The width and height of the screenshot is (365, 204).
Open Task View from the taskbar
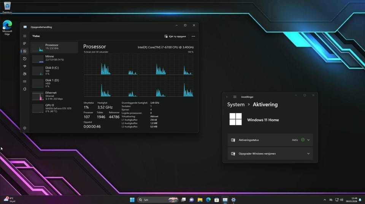pos(183,200)
